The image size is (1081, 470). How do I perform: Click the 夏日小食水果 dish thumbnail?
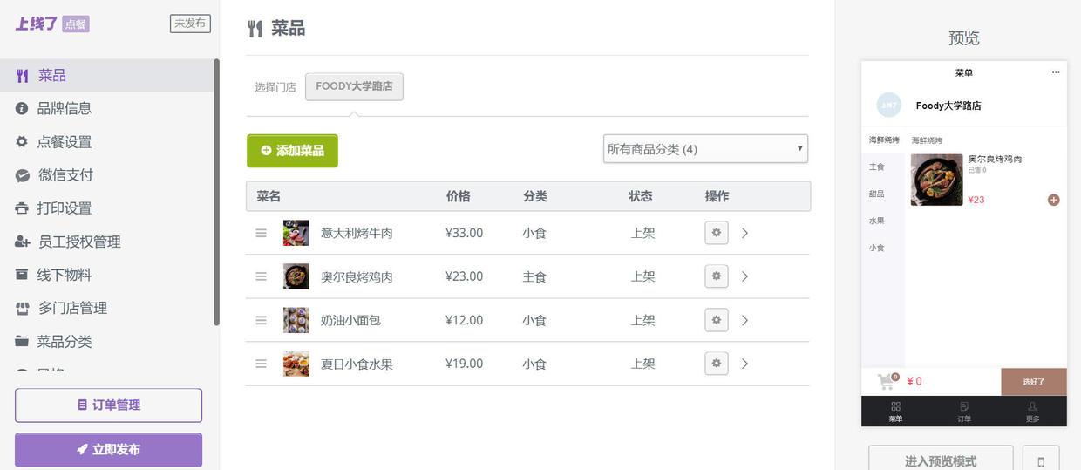[296, 364]
